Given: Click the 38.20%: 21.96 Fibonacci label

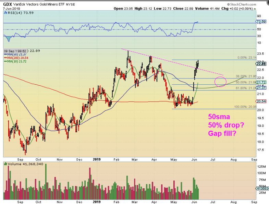Looking at the screenshot, I should [x=246, y=76].
